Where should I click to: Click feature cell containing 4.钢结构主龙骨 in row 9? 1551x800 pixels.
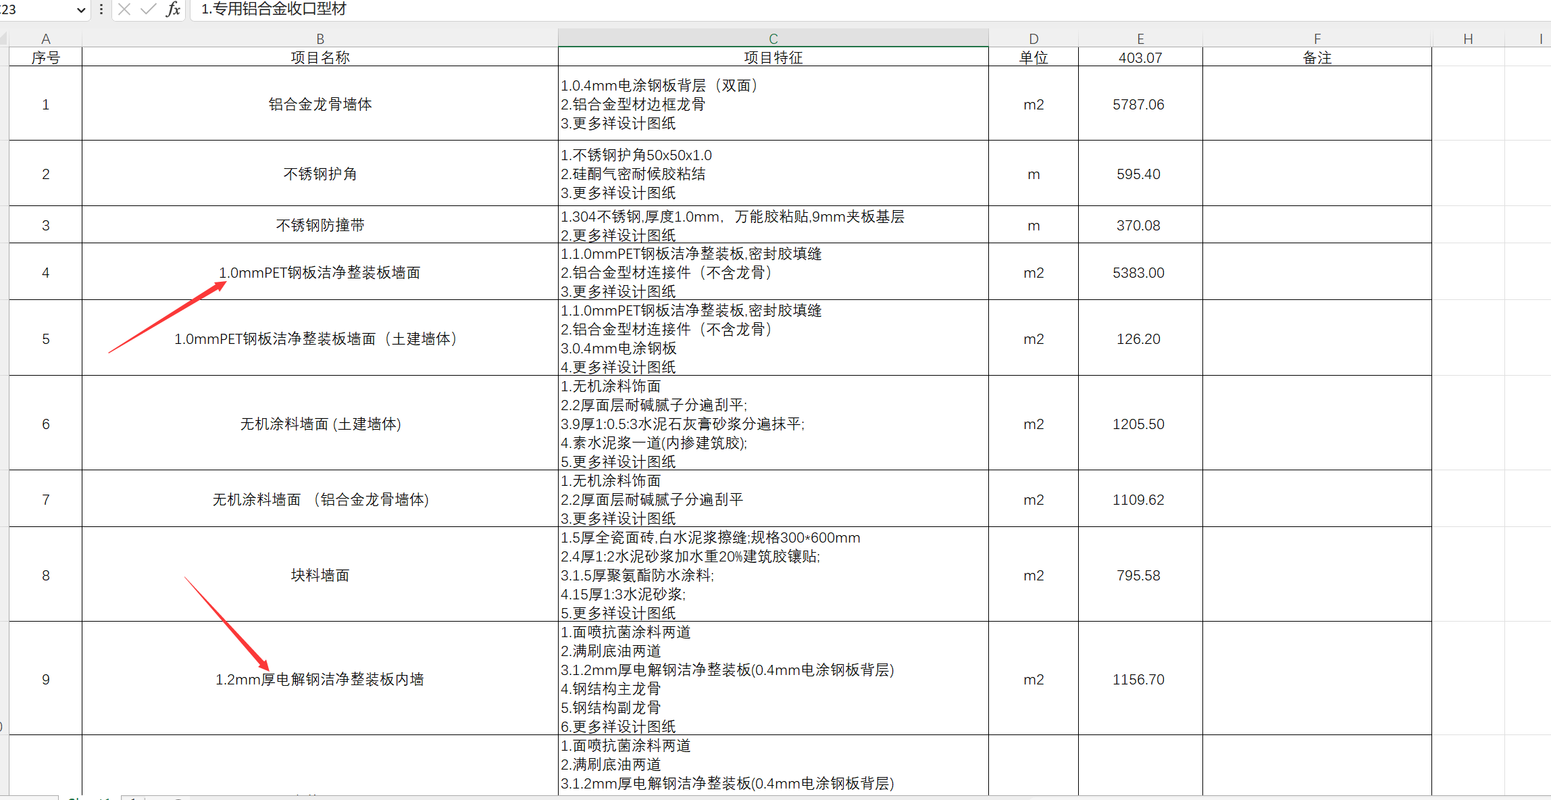click(773, 679)
